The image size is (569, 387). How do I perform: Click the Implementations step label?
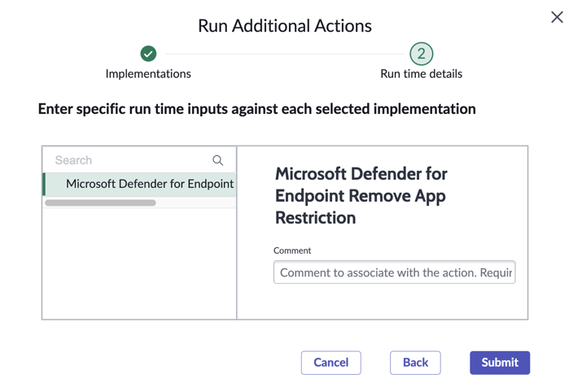pyautogui.click(x=148, y=74)
